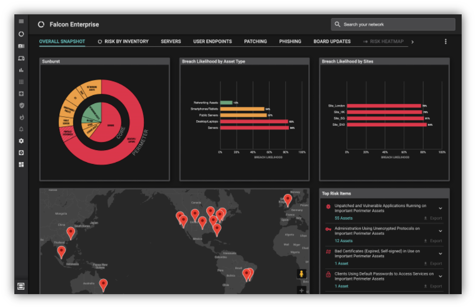Click the Smartphones/Tablets orange bar
The image size is (476, 308).
tap(242, 109)
